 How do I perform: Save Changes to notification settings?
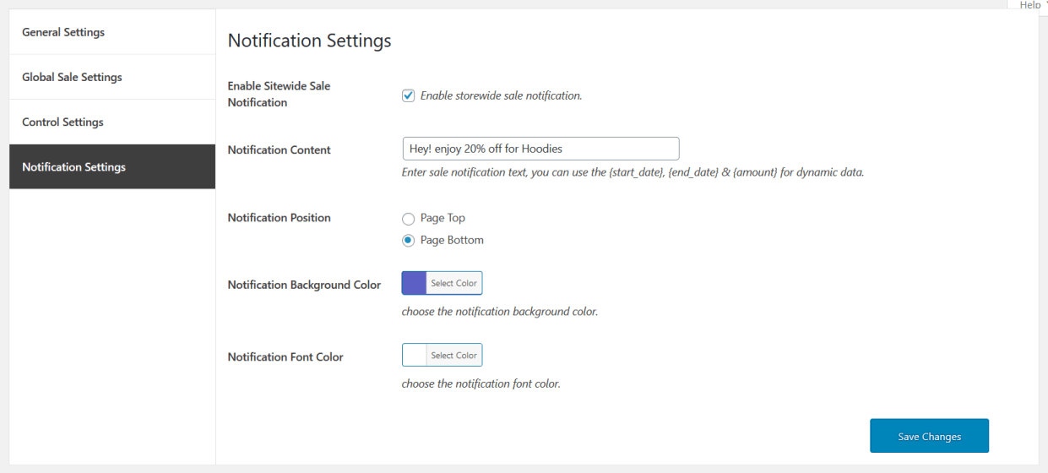tap(929, 436)
